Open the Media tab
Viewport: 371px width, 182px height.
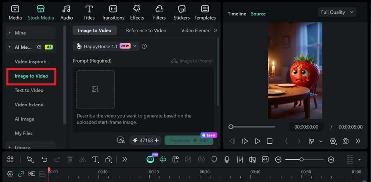click(15, 13)
